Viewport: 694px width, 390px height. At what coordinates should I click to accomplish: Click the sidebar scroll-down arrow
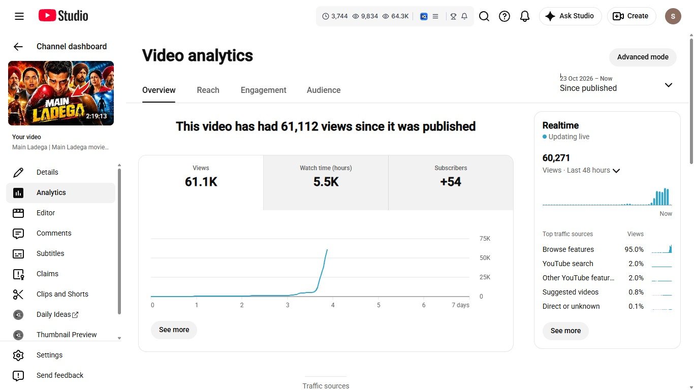[x=119, y=338]
